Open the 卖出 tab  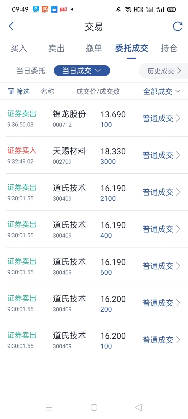56,48
